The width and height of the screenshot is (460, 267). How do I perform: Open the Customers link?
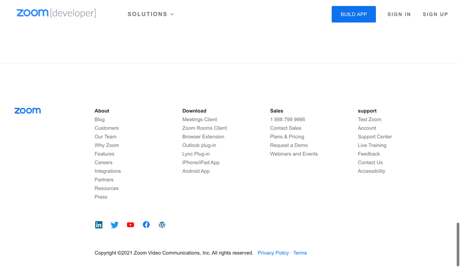[x=107, y=128]
